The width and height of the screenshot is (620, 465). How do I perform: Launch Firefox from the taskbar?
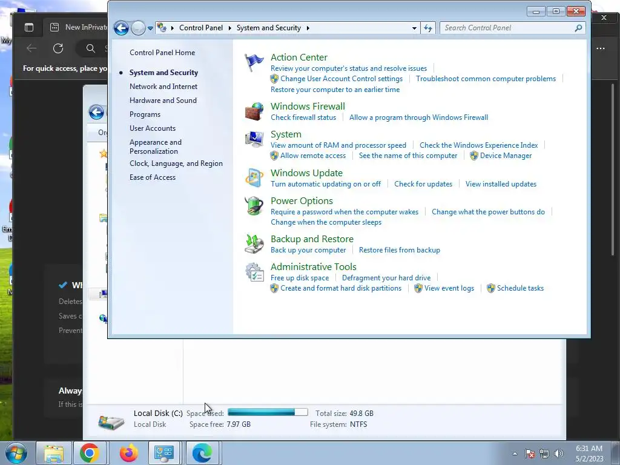128,453
